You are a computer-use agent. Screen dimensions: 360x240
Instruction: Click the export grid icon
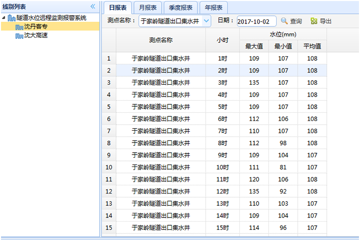click(313, 21)
